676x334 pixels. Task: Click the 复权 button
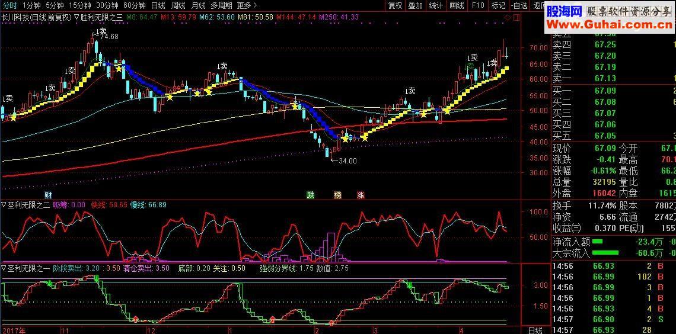[x=396, y=5]
